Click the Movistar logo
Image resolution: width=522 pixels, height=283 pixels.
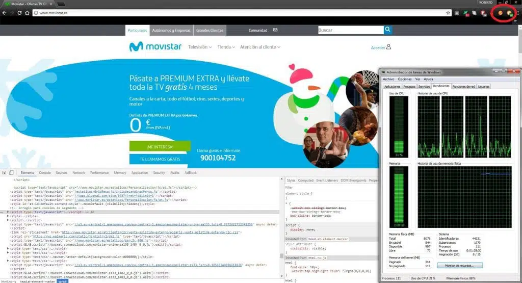click(155, 46)
